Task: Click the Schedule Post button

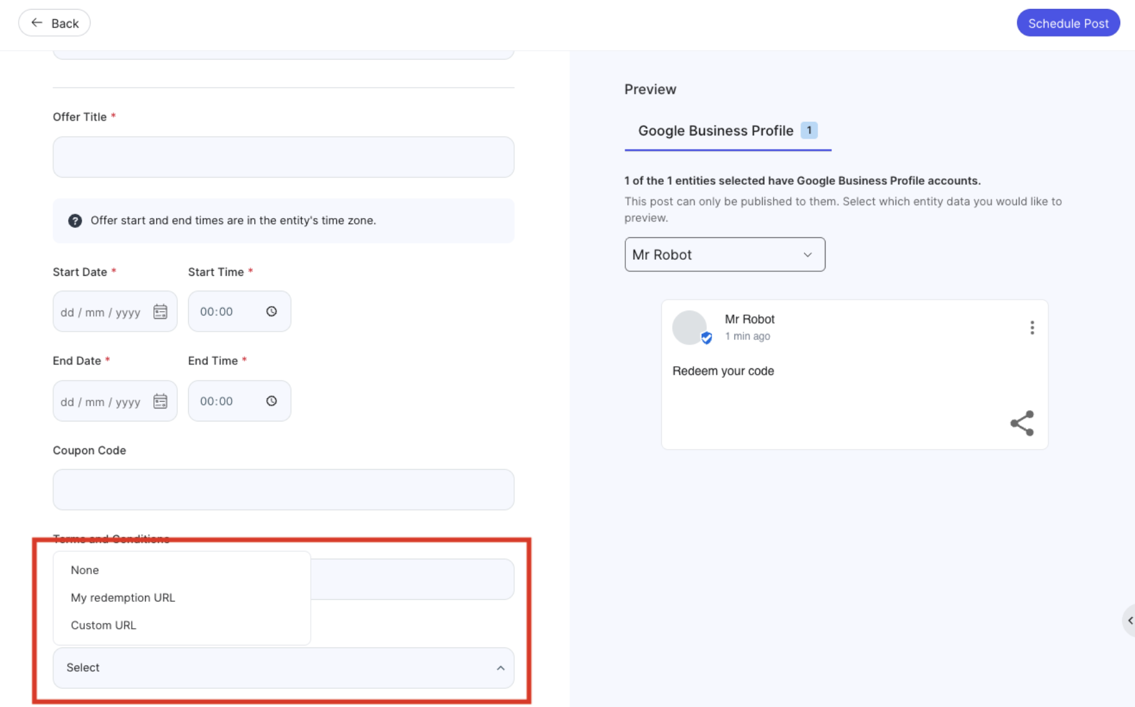Action: pyautogui.click(x=1068, y=23)
